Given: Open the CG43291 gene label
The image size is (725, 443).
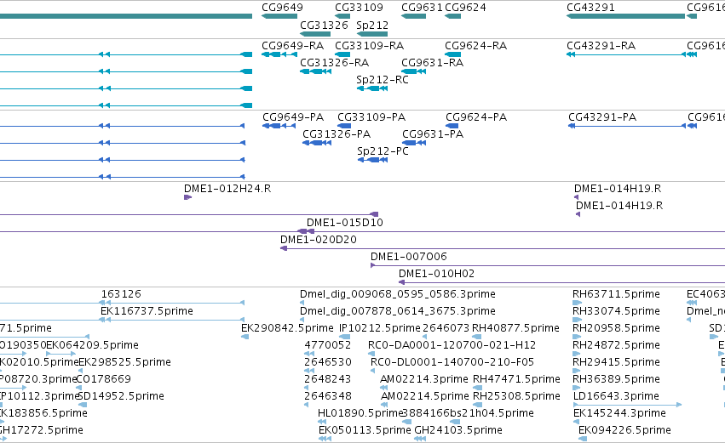Looking at the screenshot, I should tap(590, 8).
